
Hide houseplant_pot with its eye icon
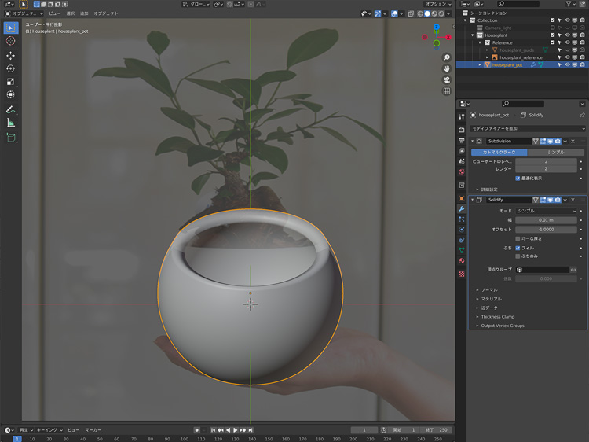point(567,64)
